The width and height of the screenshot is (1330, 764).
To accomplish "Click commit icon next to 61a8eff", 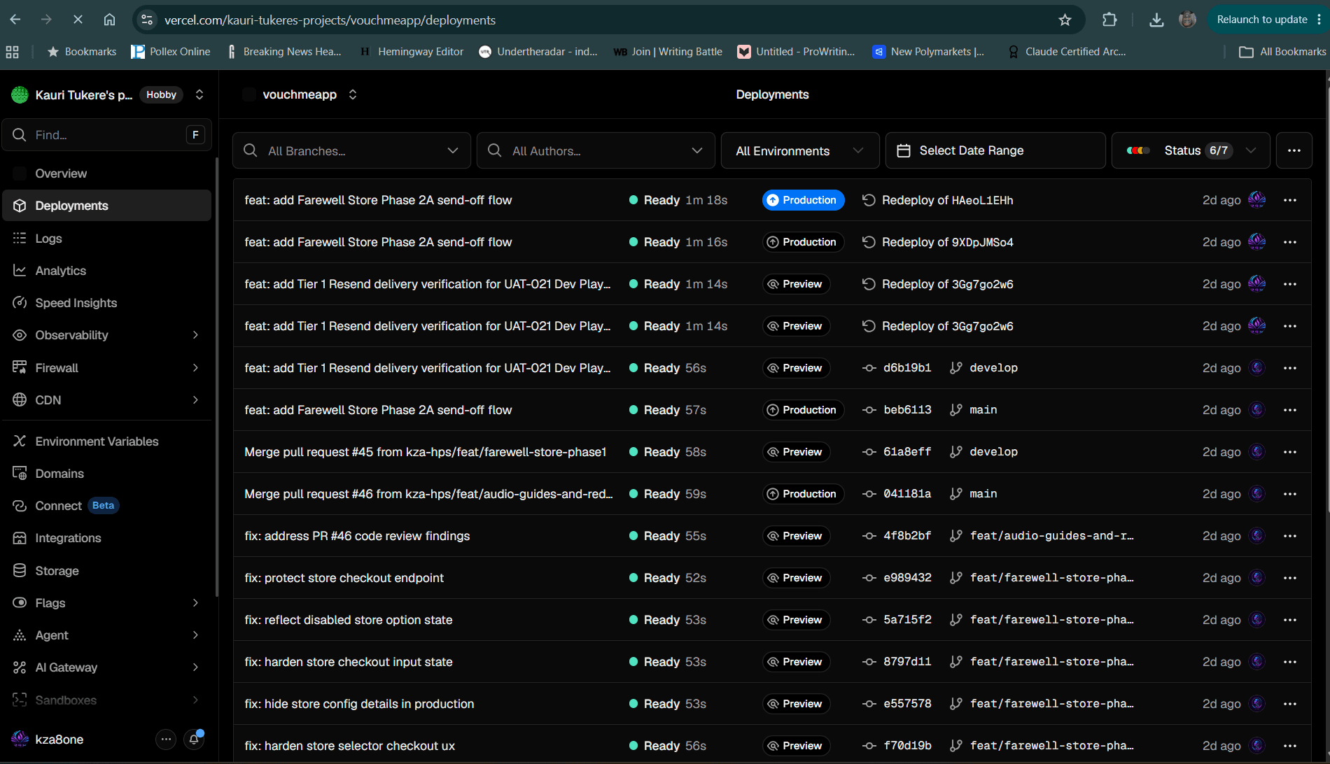I will (x=869, y=452).
